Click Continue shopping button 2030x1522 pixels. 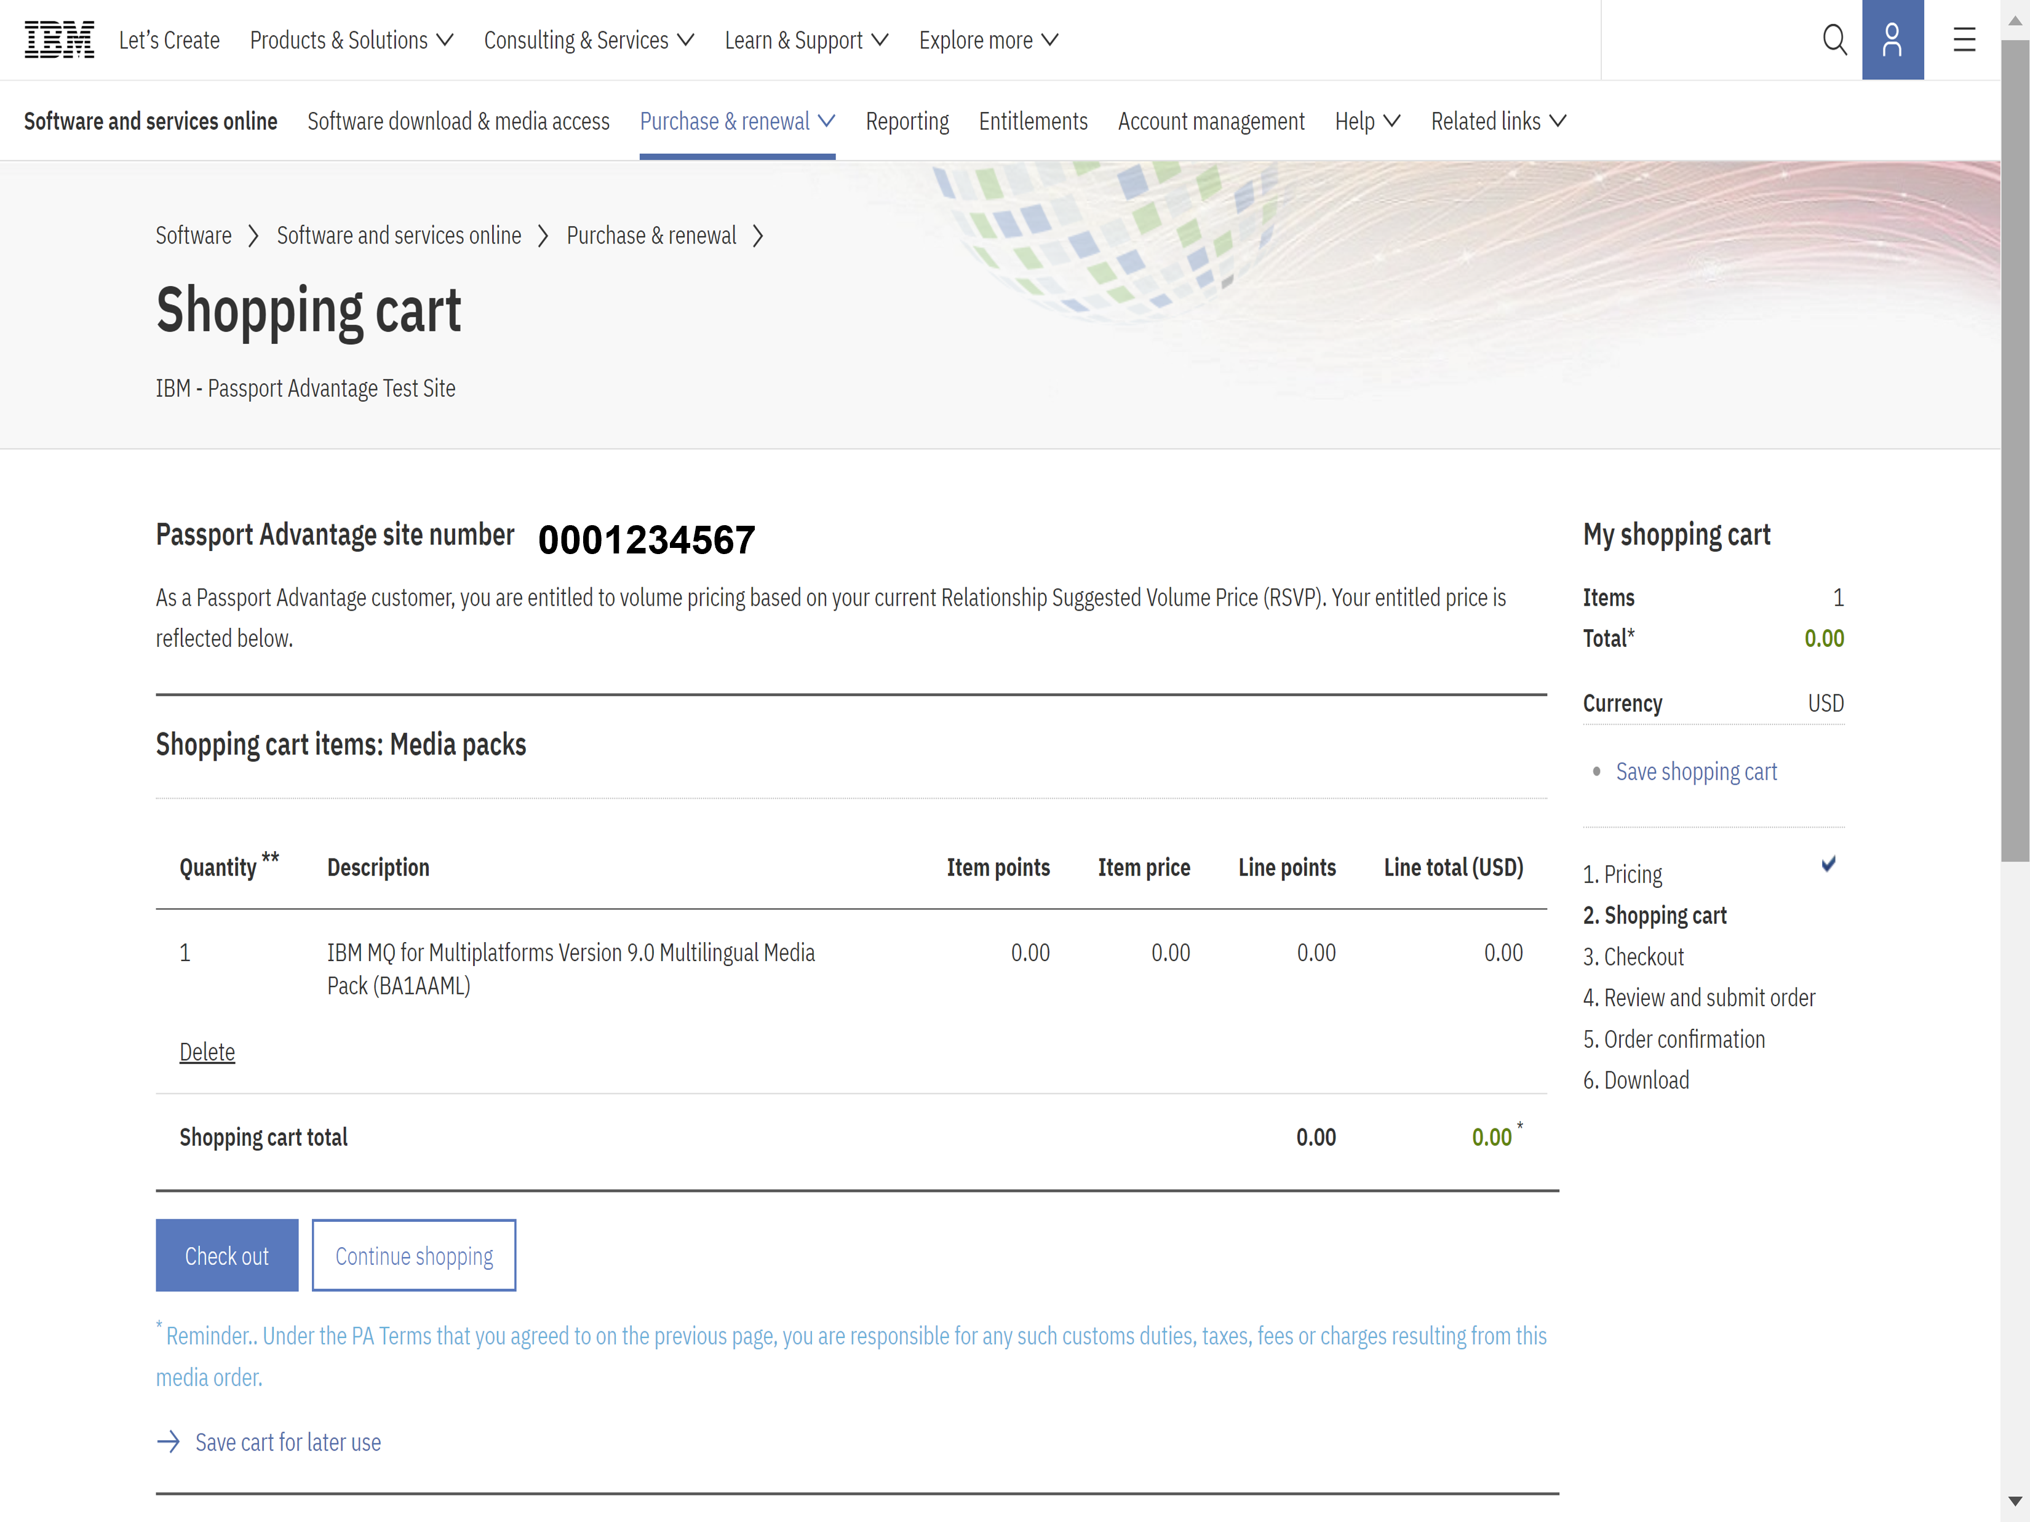[x=414, y=1255]
